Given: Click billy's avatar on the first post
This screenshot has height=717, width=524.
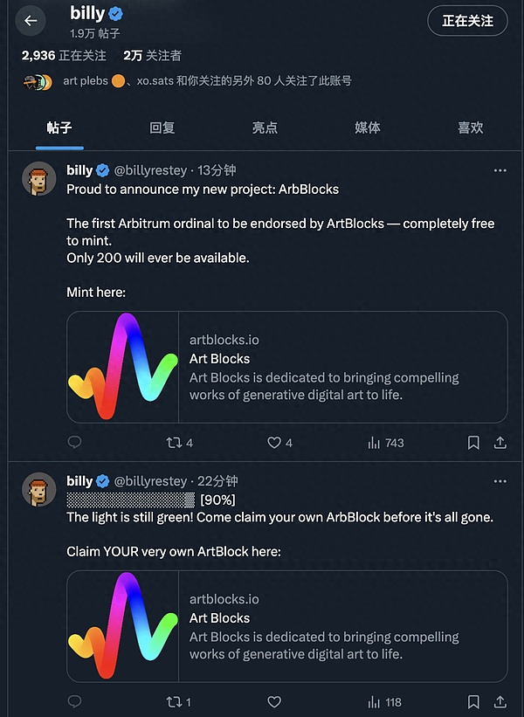Looking at the screenshot, I should [x=39, y=178].
